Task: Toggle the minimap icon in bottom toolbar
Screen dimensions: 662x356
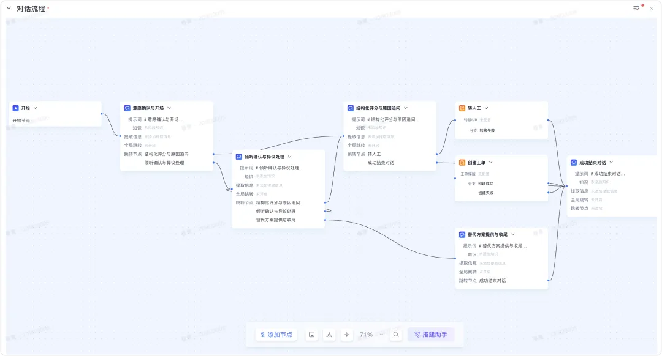Action: point(312,335)
